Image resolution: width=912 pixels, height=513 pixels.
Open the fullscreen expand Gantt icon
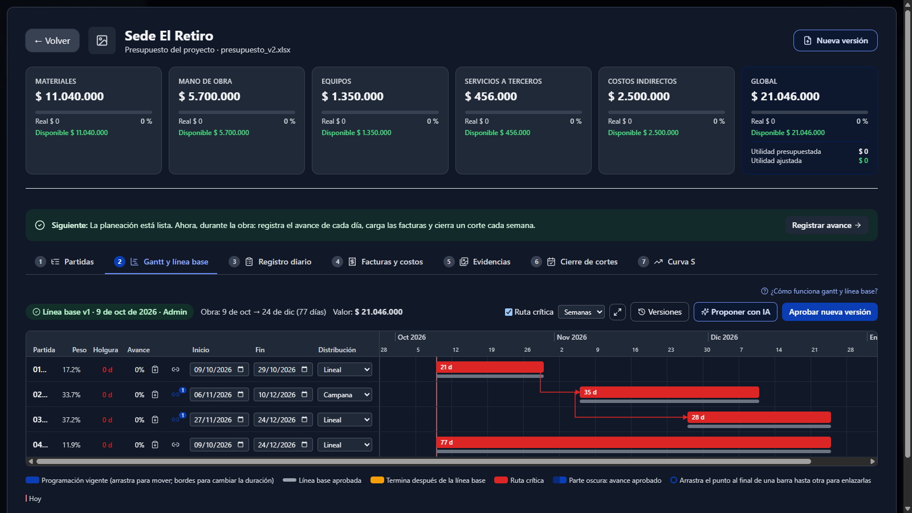(617, 312)
